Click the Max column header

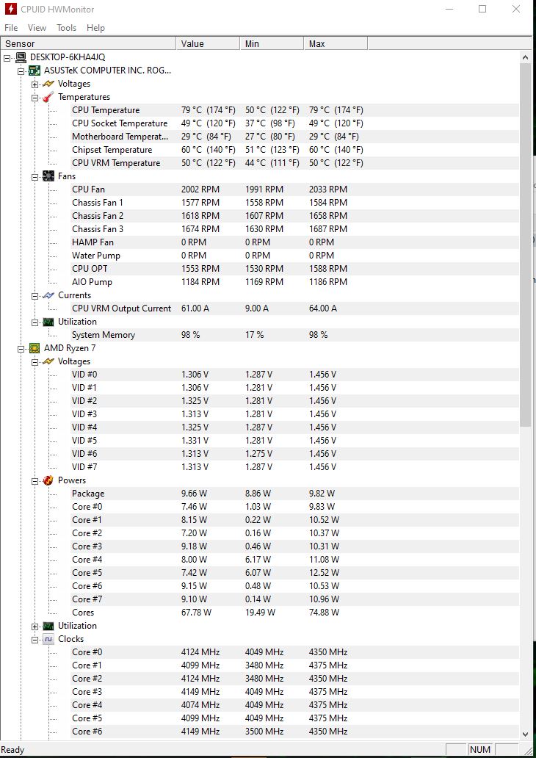coord(336,43)
